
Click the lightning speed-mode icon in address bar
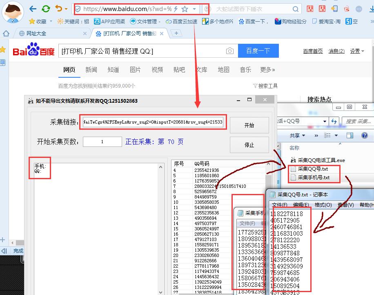[176, 9]
